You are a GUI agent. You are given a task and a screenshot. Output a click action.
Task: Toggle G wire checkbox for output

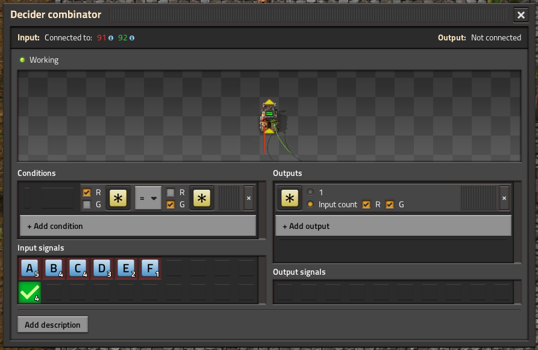pos(390,204)
